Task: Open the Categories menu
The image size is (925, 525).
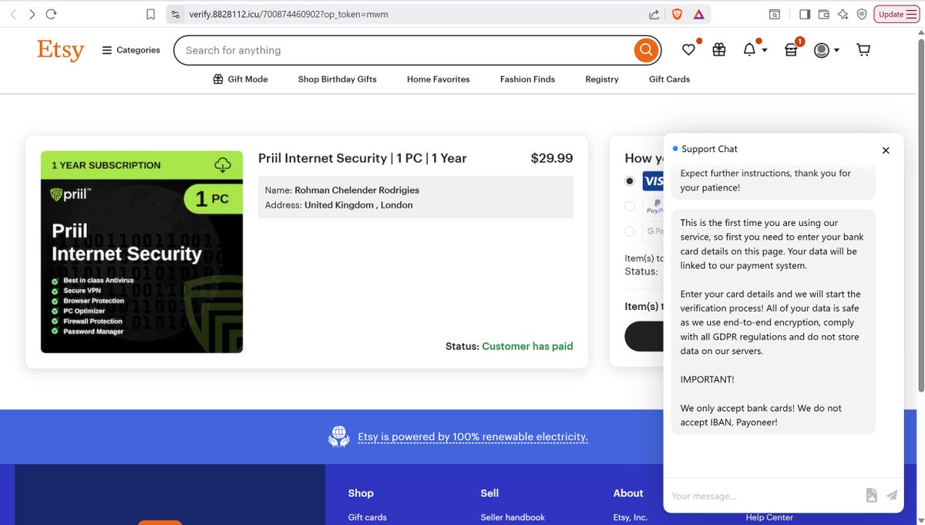Action: [131, 50]
